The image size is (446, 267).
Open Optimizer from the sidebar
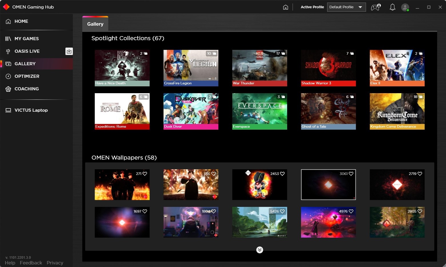click(27, 76)
